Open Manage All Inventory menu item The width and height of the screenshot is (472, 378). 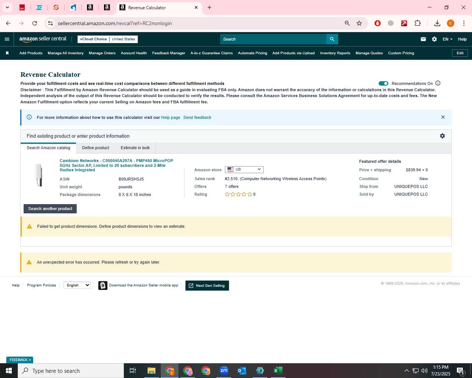point(66,53)
